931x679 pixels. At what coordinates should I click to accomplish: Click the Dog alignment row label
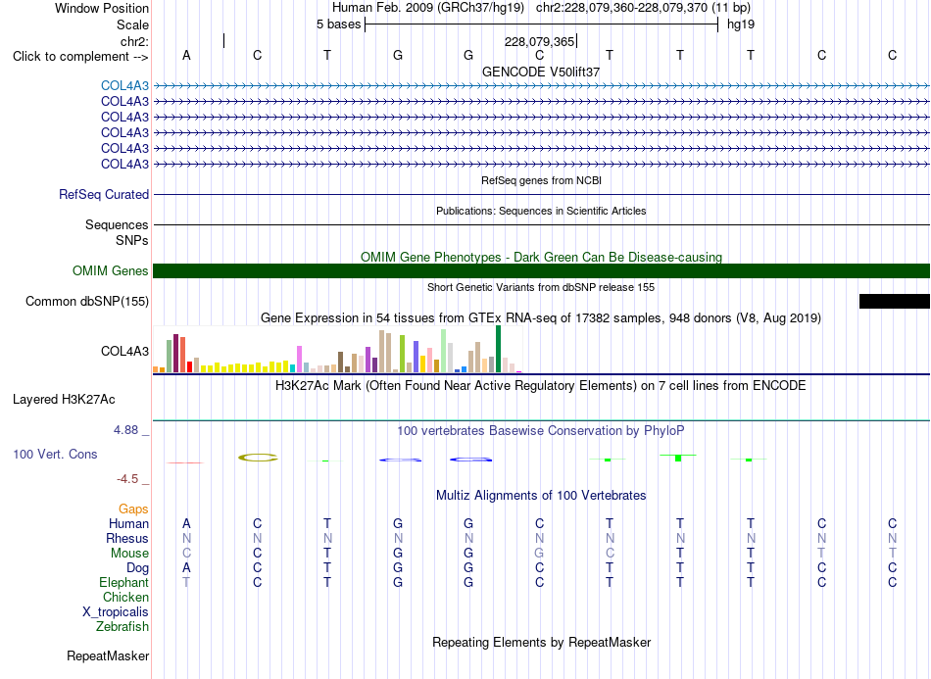137,568
